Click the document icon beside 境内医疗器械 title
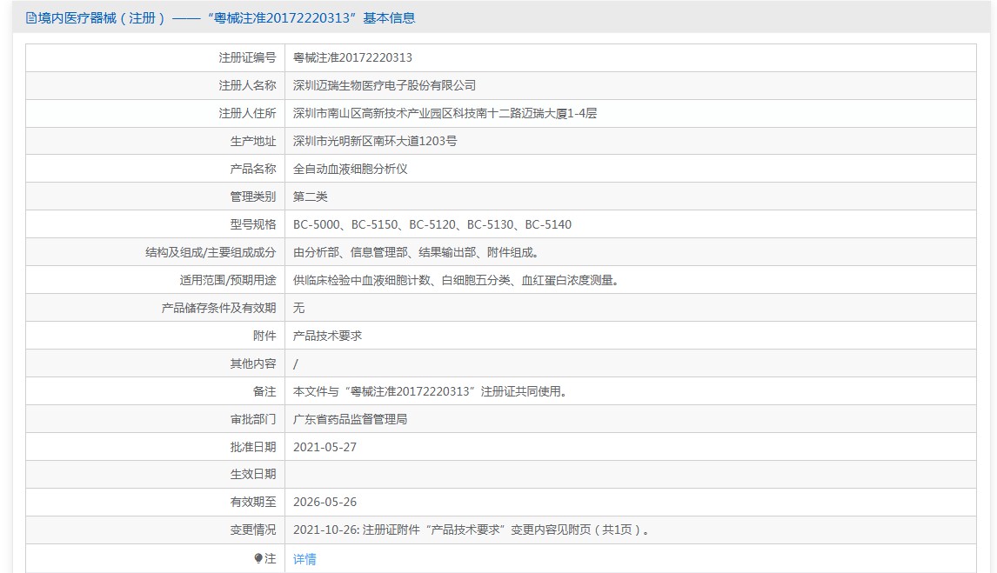This screenshot has height=573, width=997. pos(30,17)
